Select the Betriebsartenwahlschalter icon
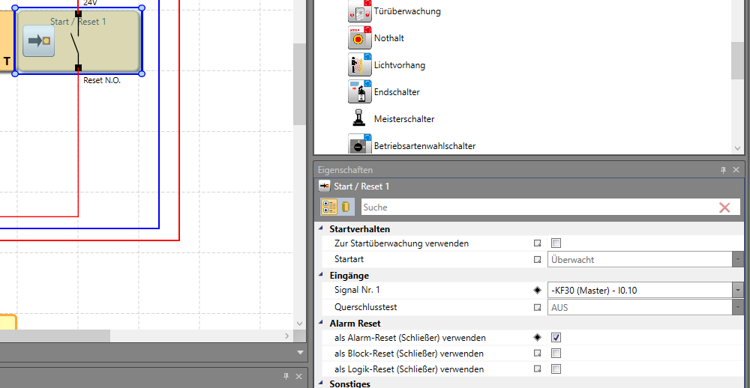The height and width of the screenshot is (388, 750). [359, 145]
